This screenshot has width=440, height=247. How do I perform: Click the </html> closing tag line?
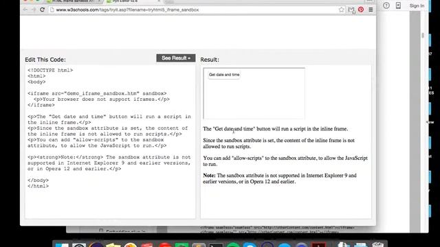coord(38,186)
